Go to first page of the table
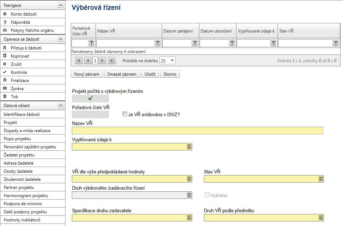Image resolution: width=343 pixels, height=226 pixels. [x=79, y=60]
